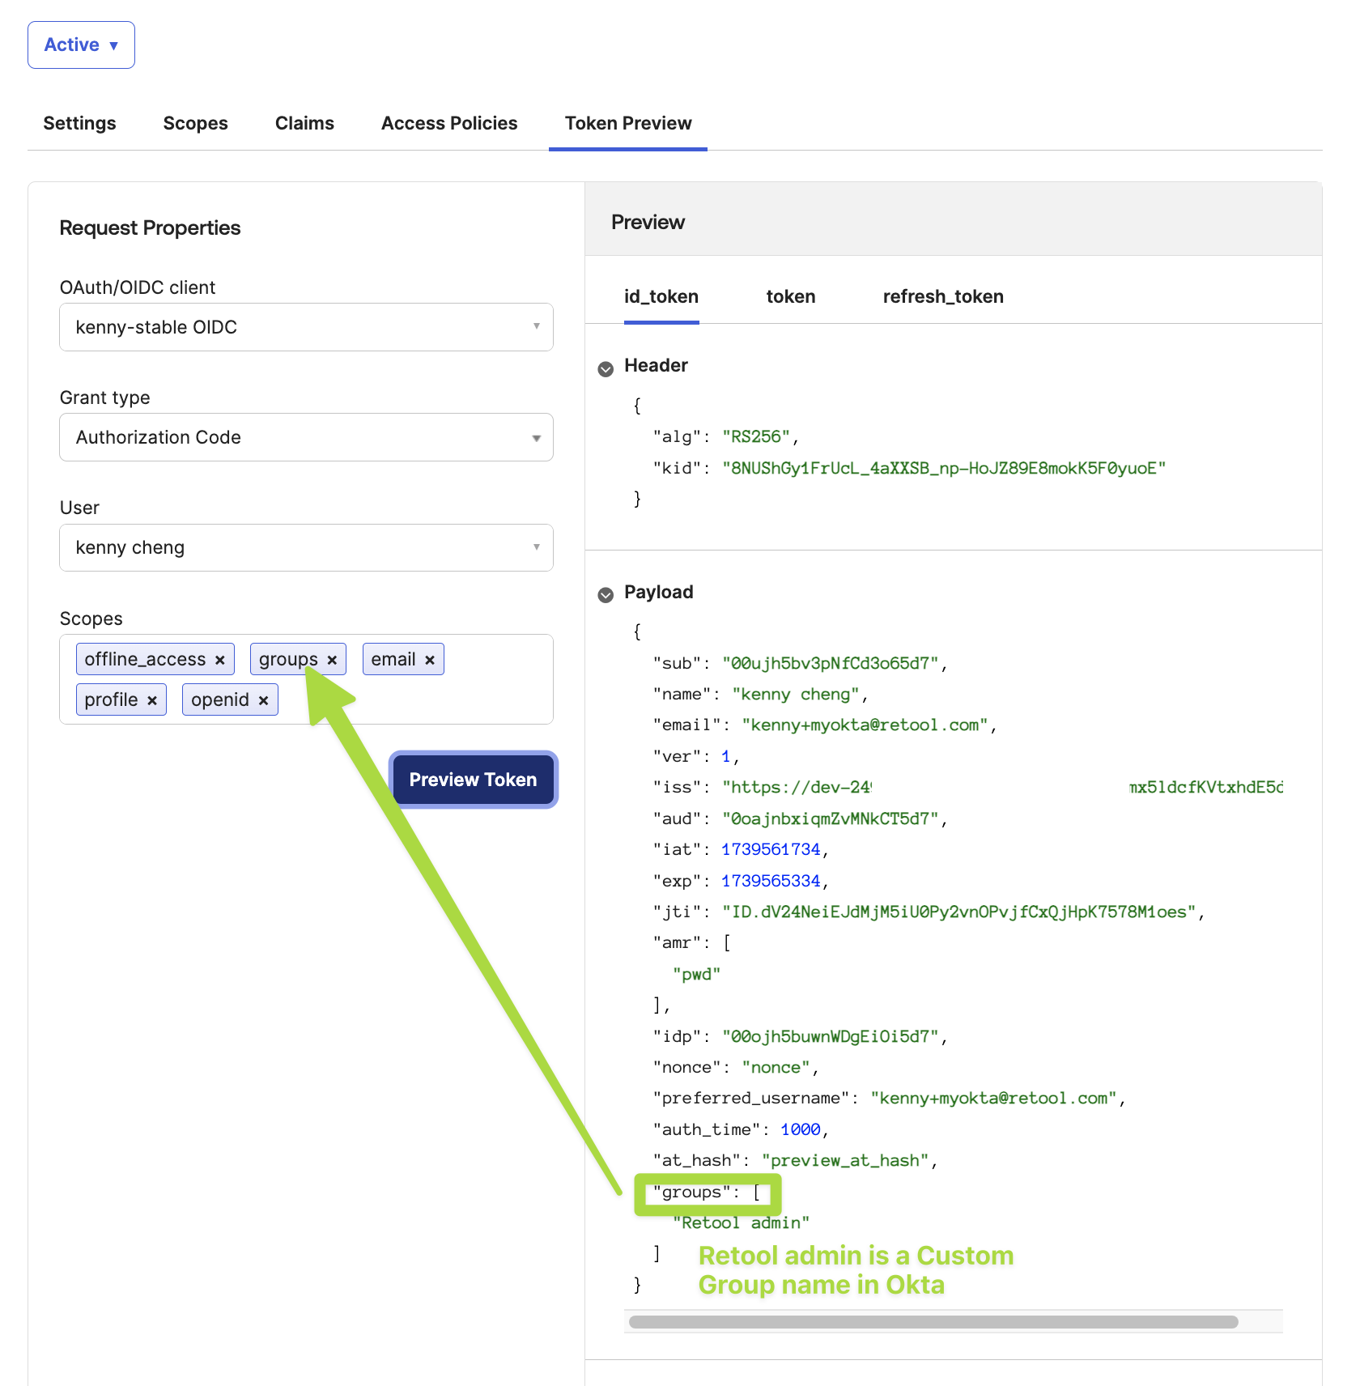The width and height of the screenshot is (1360, 1386).
Task: Switch to the Scopes tab
Action: click(195, 123)
